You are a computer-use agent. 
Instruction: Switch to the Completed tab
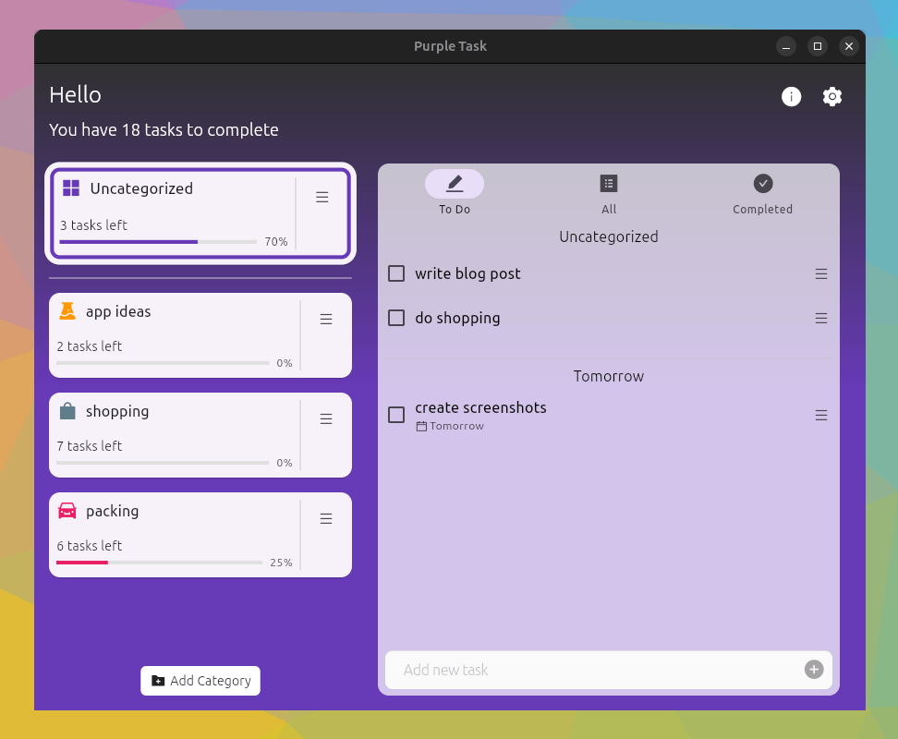coord(762,192)
